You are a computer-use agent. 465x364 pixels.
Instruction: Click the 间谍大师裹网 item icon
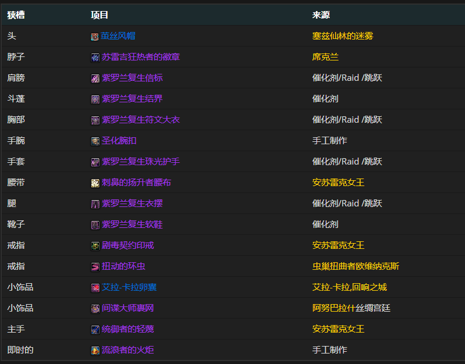pyautogui.click(x=95, y=309)
